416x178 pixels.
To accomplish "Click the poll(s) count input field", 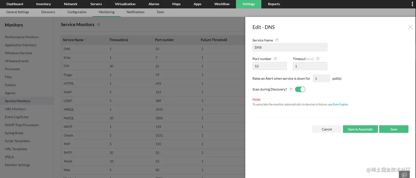I will [x=321, y=78].
